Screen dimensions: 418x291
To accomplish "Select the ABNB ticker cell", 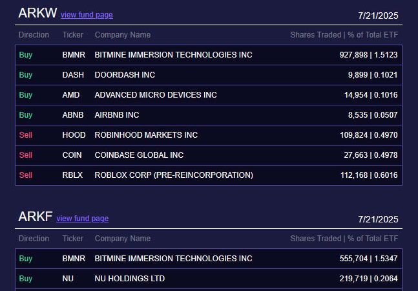I will 73,115.
